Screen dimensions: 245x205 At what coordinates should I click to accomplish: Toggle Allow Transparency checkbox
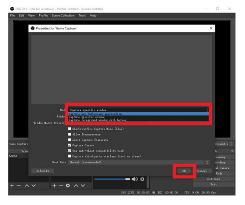point(70,134)
